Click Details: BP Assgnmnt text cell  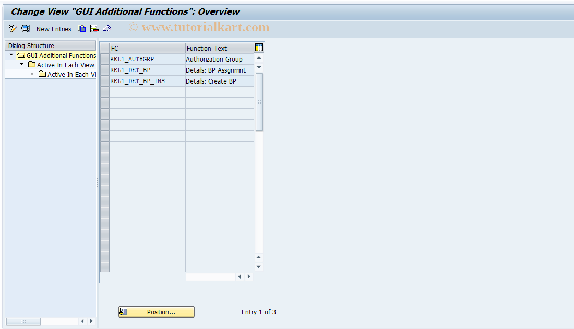tap(219, 70)
